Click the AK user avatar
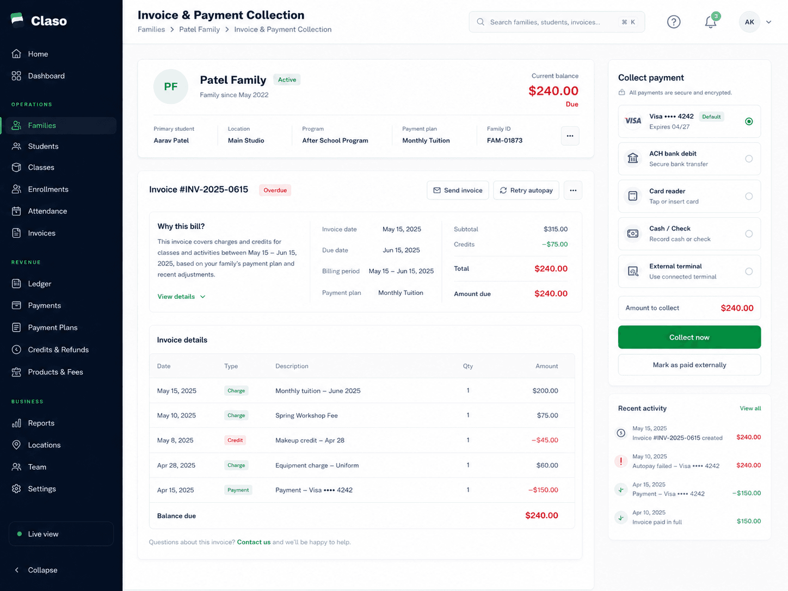 (749, 22)
